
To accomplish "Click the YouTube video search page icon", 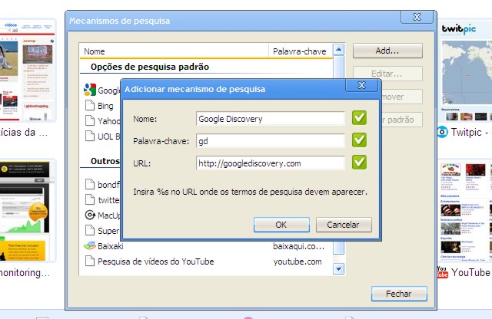I will click(x=90, y=261).
